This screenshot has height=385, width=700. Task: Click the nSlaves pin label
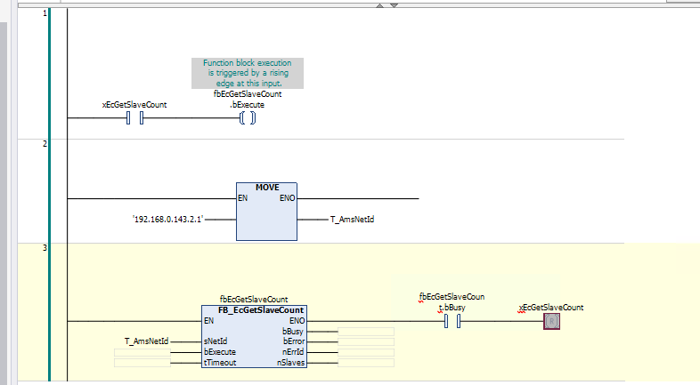(x=290, y=363)
